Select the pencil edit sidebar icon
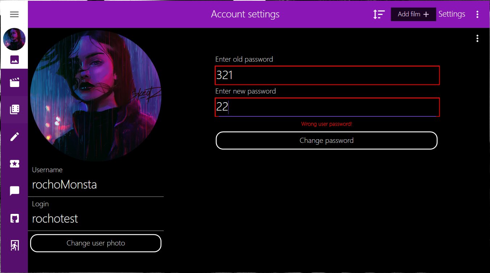Viewport: 490px width, 273px height. tap(14, 137)
